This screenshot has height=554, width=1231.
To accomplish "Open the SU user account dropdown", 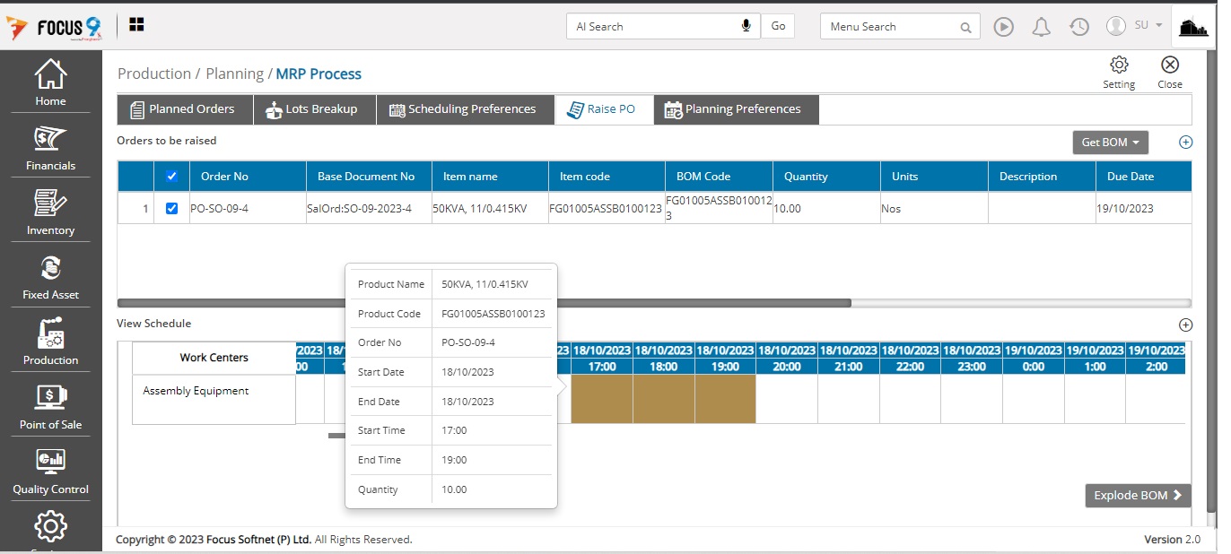I will (1135, 26).
